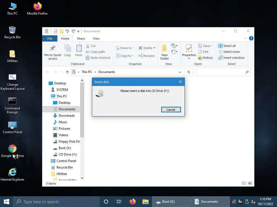Switch to the Home ribbon tab

pyautogui.click(x=65, y=39)
